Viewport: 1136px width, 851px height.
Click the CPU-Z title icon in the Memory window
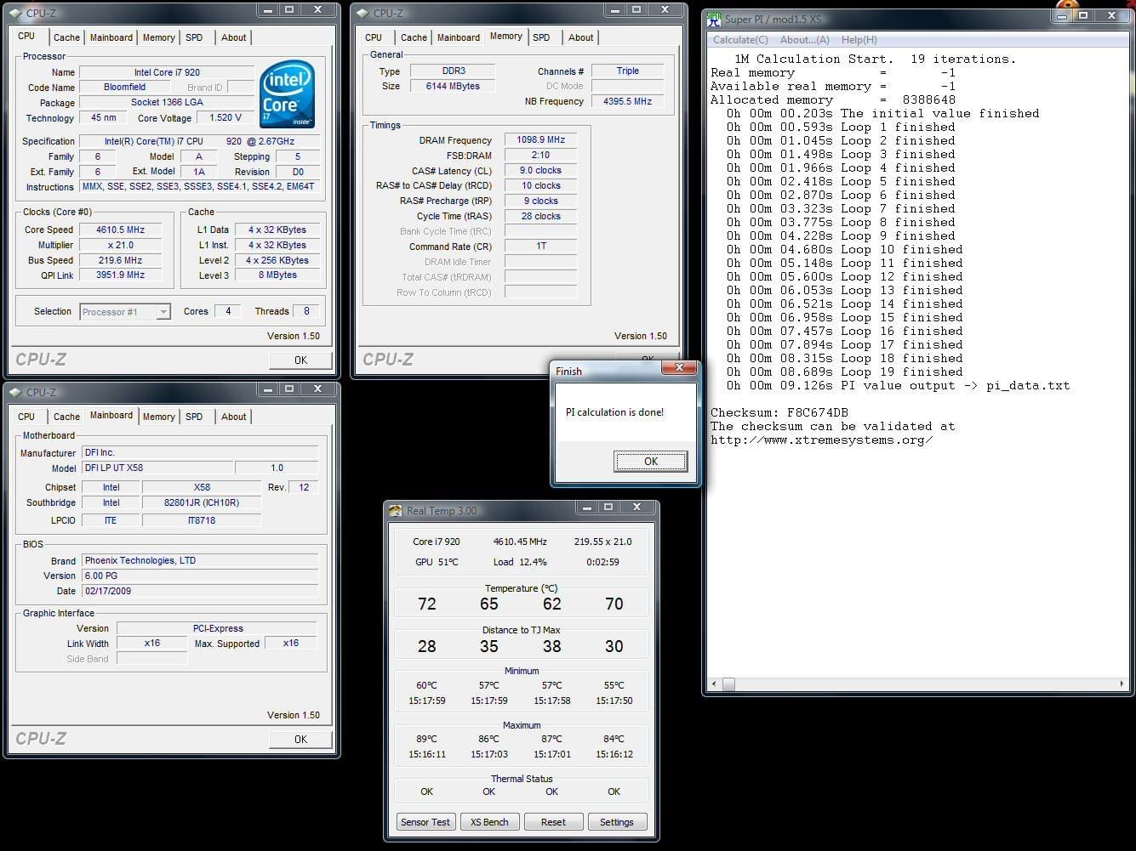pyautogui.click(x=362, y=13)
